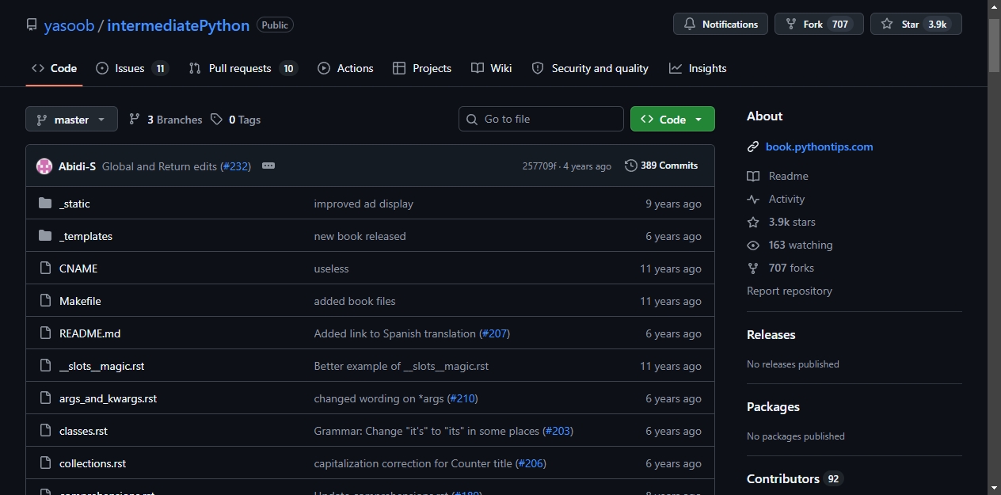
Task: Focus the Go to file search field
Action: (541, 119)
